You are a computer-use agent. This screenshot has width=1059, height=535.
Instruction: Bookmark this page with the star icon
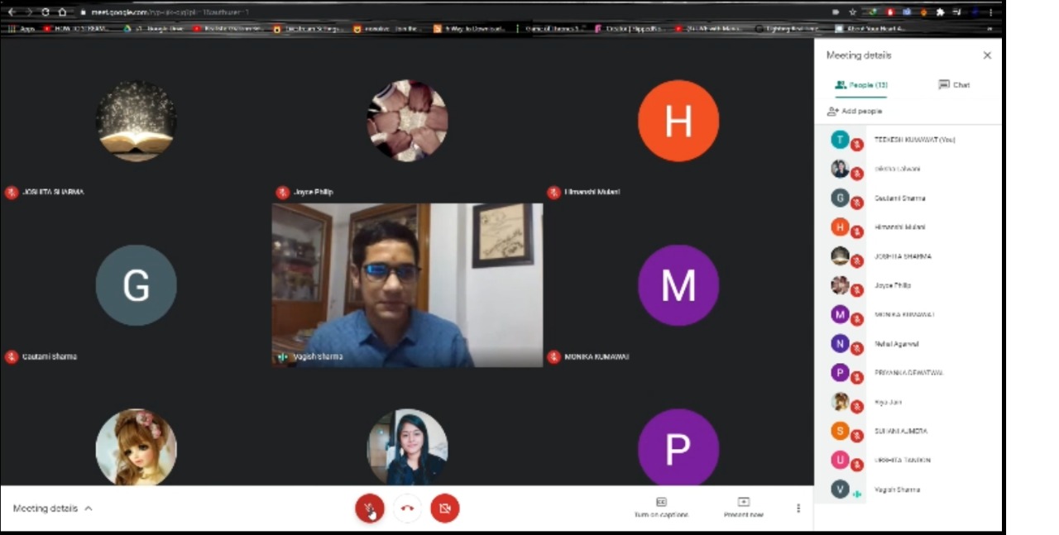click(x=853, y=12)
